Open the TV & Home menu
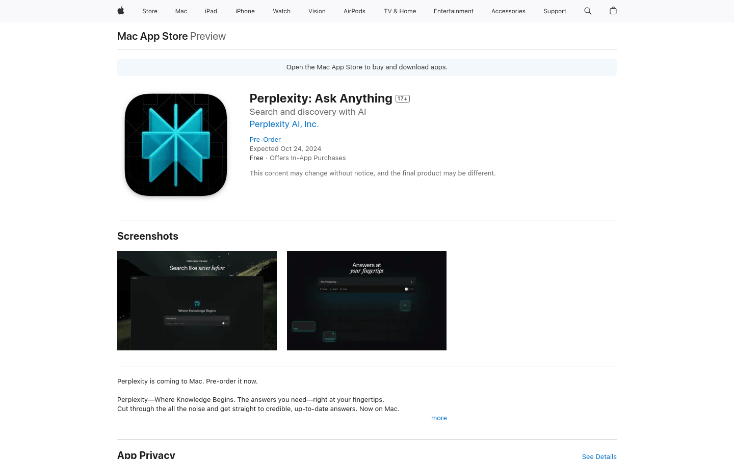This screenshot has width=734, height=459. click(400, 11)
